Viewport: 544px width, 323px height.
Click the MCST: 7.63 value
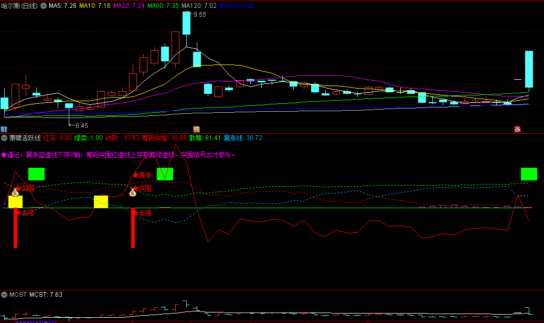click(46, 295)
